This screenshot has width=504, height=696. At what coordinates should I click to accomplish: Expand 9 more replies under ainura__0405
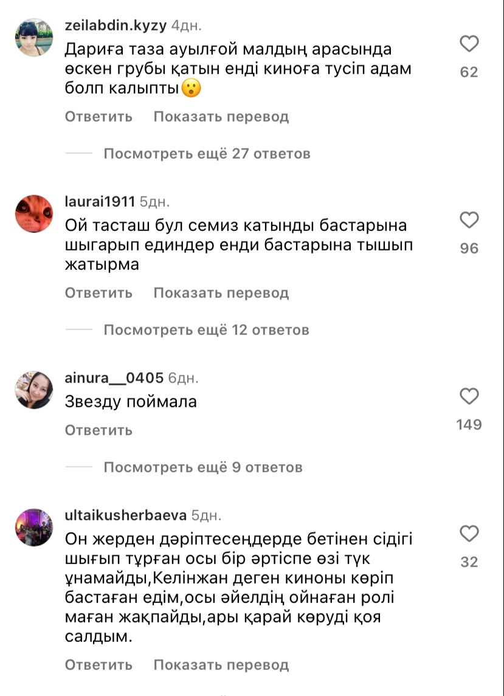pyautogui.click(x=203, y=467)
